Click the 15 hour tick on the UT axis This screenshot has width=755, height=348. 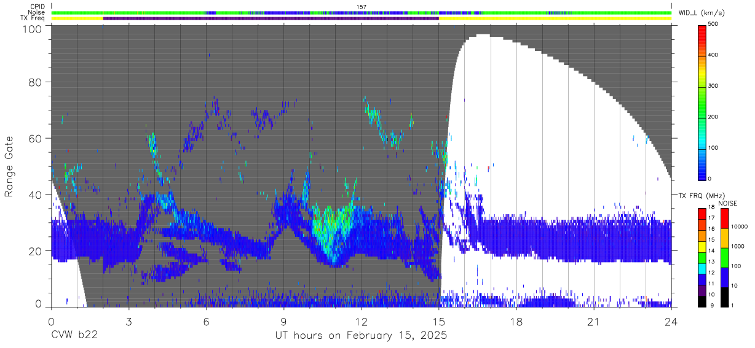pyautogui.click(x=439, y=321)
